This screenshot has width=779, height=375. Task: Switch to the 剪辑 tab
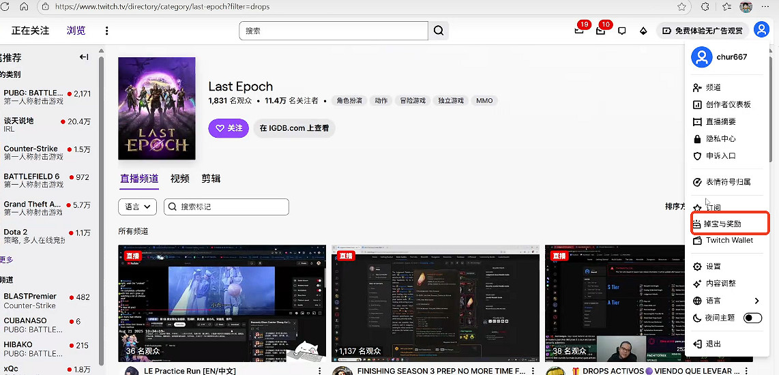(211, 179)
